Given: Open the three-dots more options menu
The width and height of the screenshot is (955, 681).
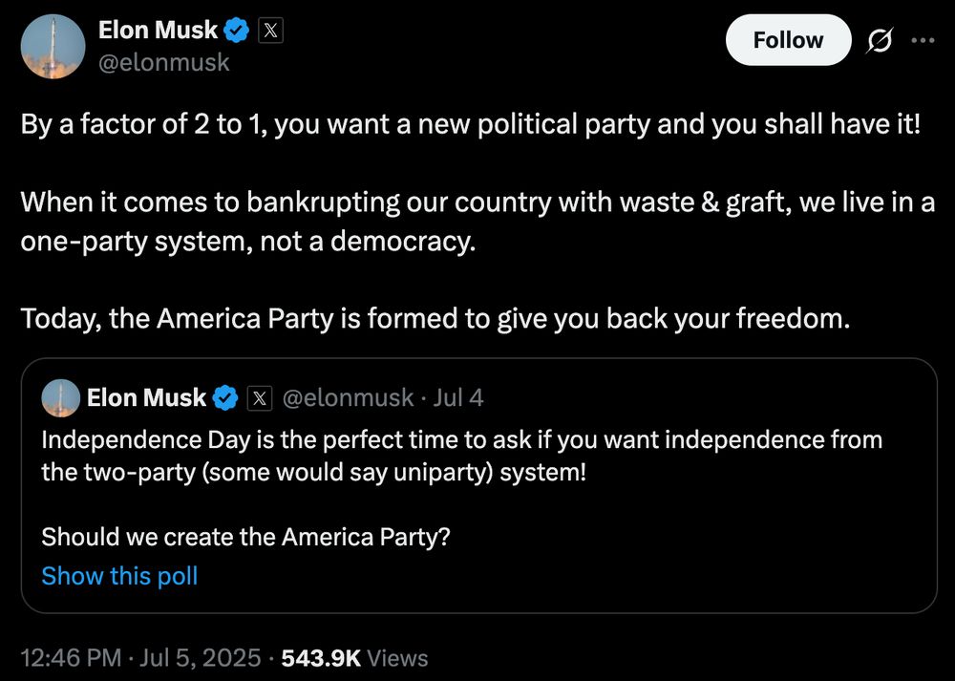Looking at the screenshot, I should (923, 41).
